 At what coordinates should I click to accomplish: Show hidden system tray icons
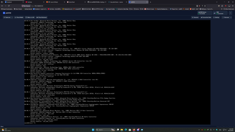199,130
